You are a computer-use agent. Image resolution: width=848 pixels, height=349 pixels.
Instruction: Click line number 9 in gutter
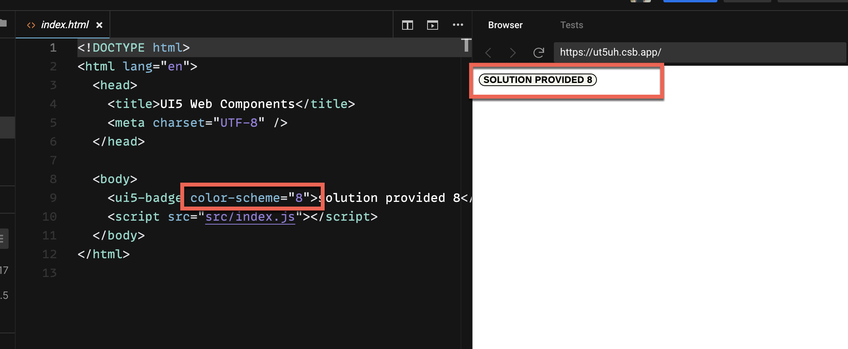53,198
